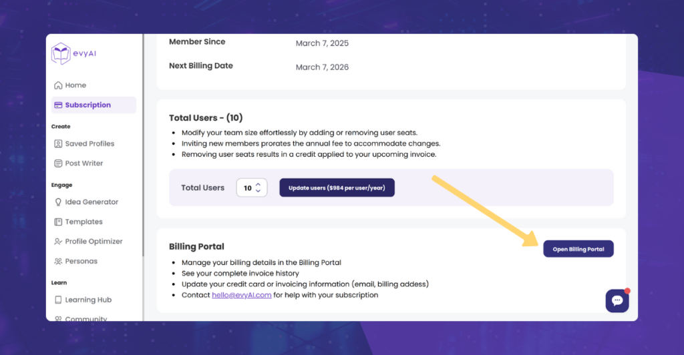Viewport: 684px width, 355px height.
Task: Click 'Modify your team size effortlessly' bullet
Action: [300, 133]
